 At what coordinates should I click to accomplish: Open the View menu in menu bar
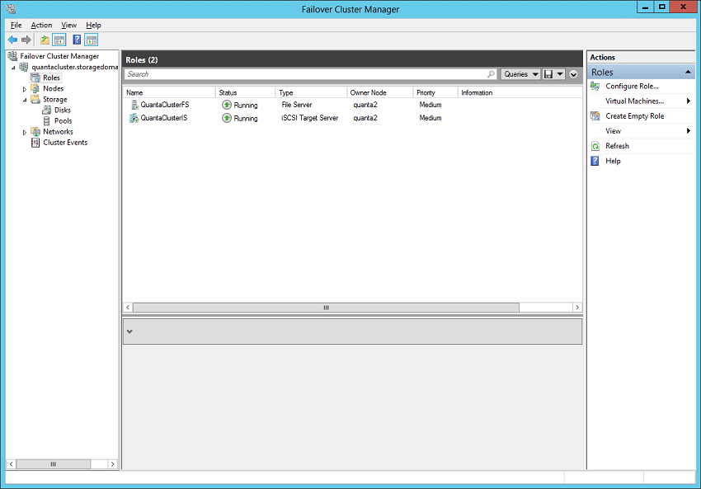(68, 25)
